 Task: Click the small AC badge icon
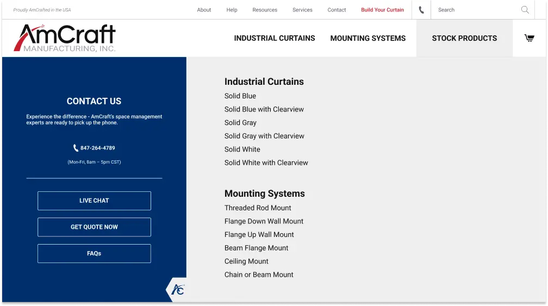[x=178, y=289]
